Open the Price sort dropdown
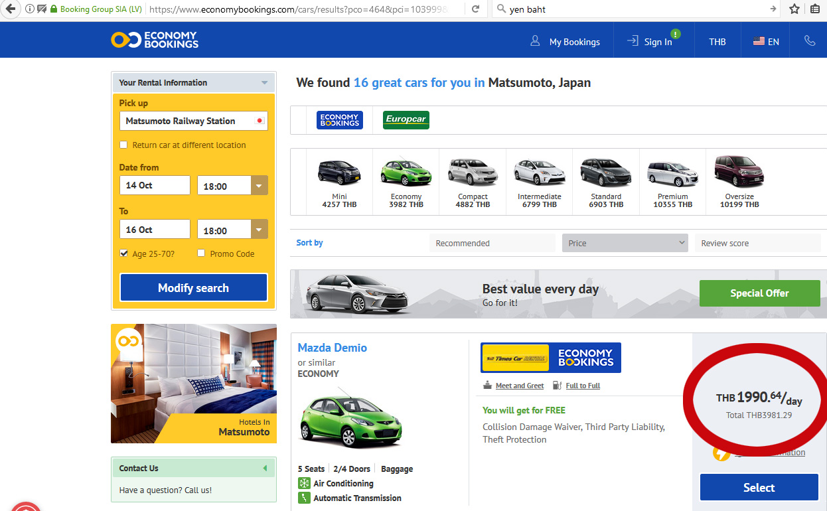The height and width of the screenshot is (511, 827). pyautogui.click(x=625, y=243)
